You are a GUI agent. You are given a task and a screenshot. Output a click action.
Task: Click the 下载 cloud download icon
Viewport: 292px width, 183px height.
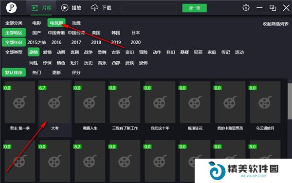click(x=94, y=8)
